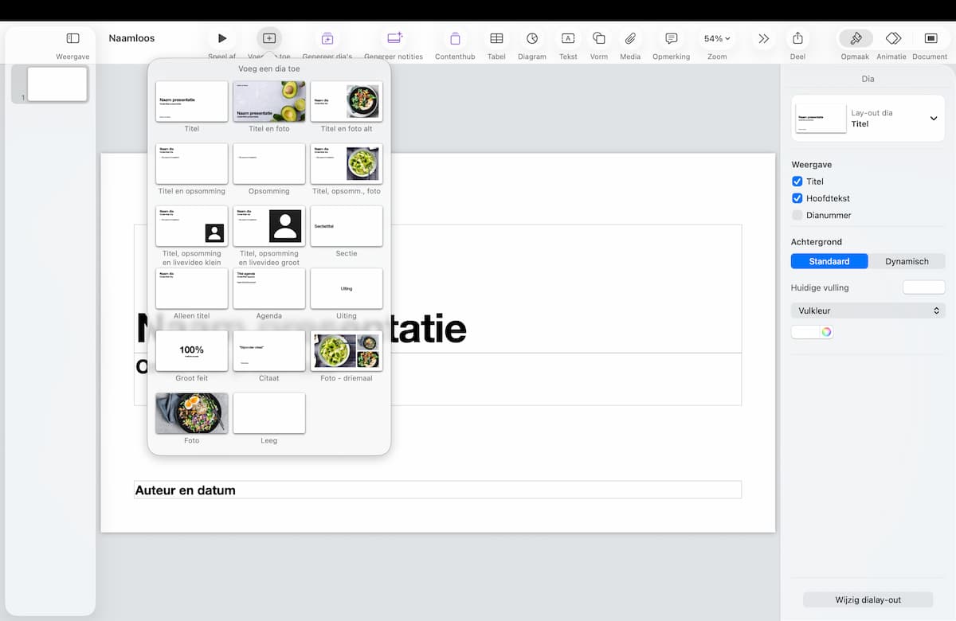
Task: Toggle the Hoofdtekst checkbox
Action: pos(797,198)
